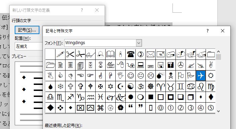The width and height of the screenshot is (236, 129).
Task: Choose the hourglass symbol
Action: click(x=100, y=65)
